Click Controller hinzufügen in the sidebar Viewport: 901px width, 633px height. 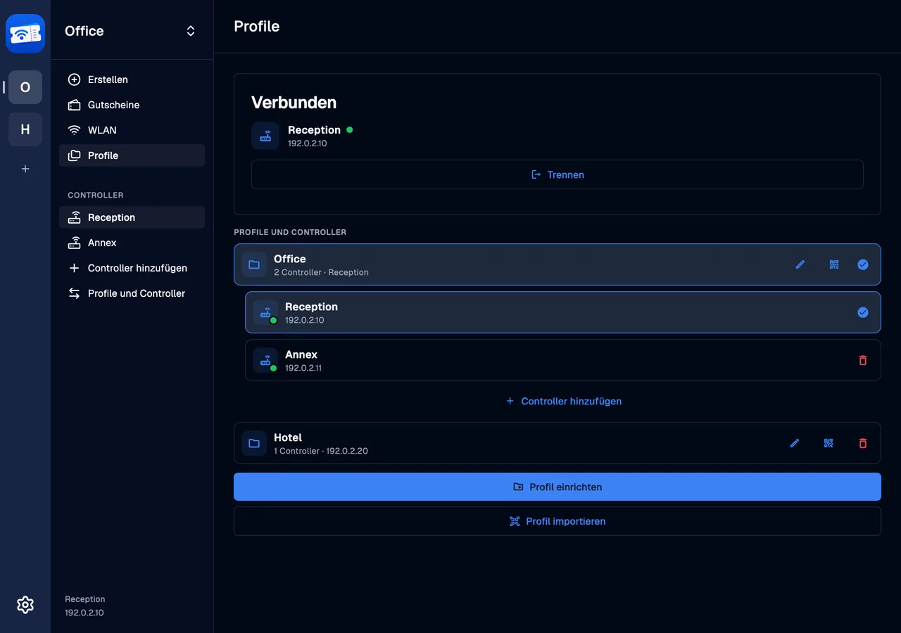point(132,268)
